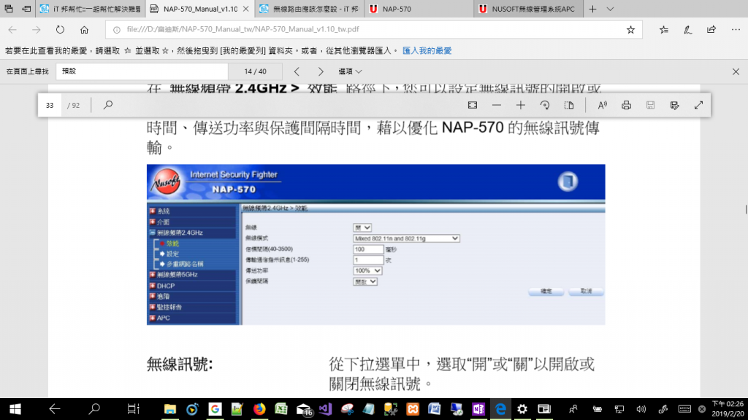Open File Explorer from taskbar
The width and height of the screenshot is (748, 420).
pyautogui.click(x=169, y=409)
